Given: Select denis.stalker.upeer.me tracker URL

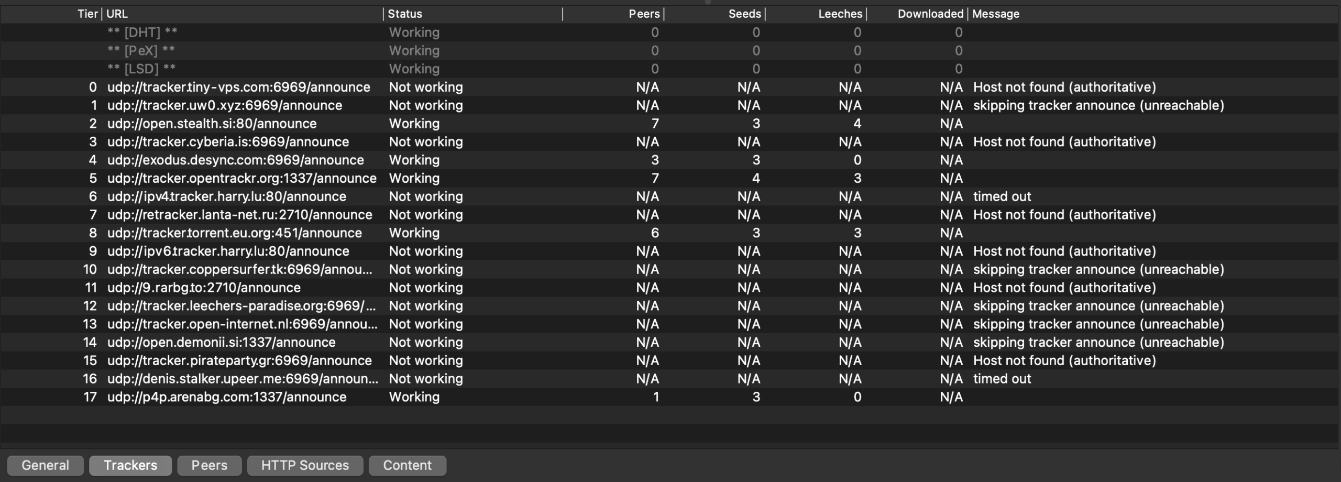Looking at the screenshot, I should pos(243,379).
